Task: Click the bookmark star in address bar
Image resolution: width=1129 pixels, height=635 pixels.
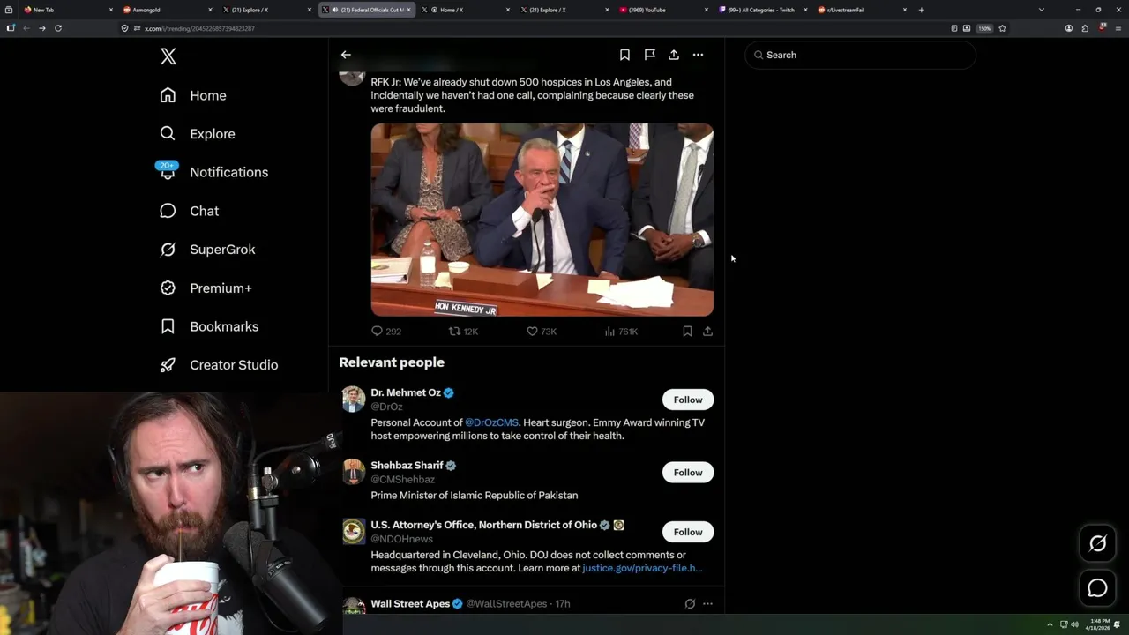Action: pos(1002,28)
